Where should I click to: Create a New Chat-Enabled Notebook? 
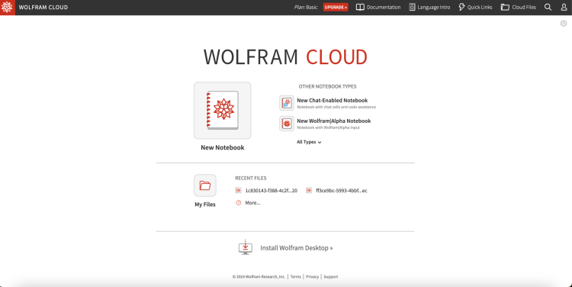[333, 101]
